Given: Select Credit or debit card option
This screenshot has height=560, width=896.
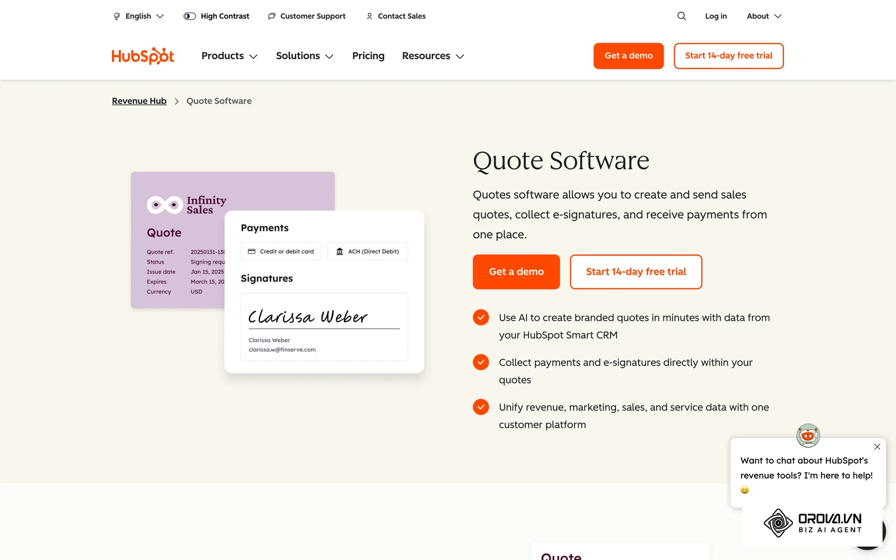Looking at the screenshot, I should pyautogui.click(x=281, y=251).
